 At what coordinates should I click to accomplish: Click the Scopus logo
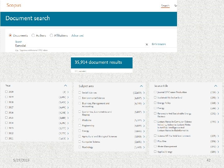click(x=14, y=5)
